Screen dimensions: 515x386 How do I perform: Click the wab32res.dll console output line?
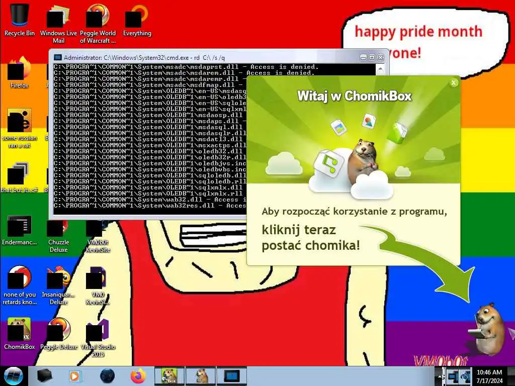(150, 206)
